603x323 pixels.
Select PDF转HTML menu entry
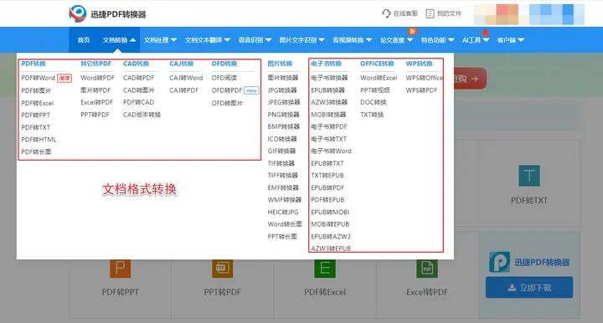pos(39,140)
